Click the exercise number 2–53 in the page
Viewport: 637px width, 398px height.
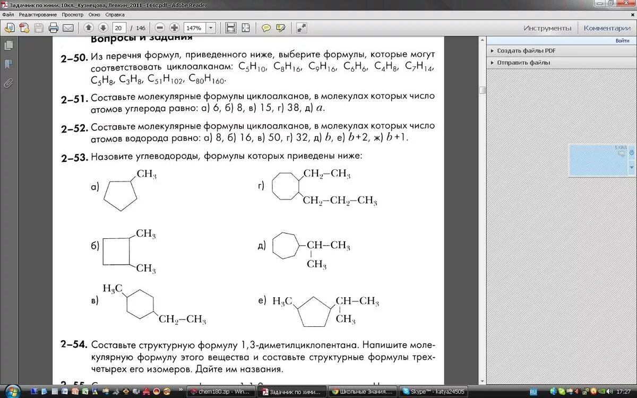pyautogui.click(x=74, y=158)
